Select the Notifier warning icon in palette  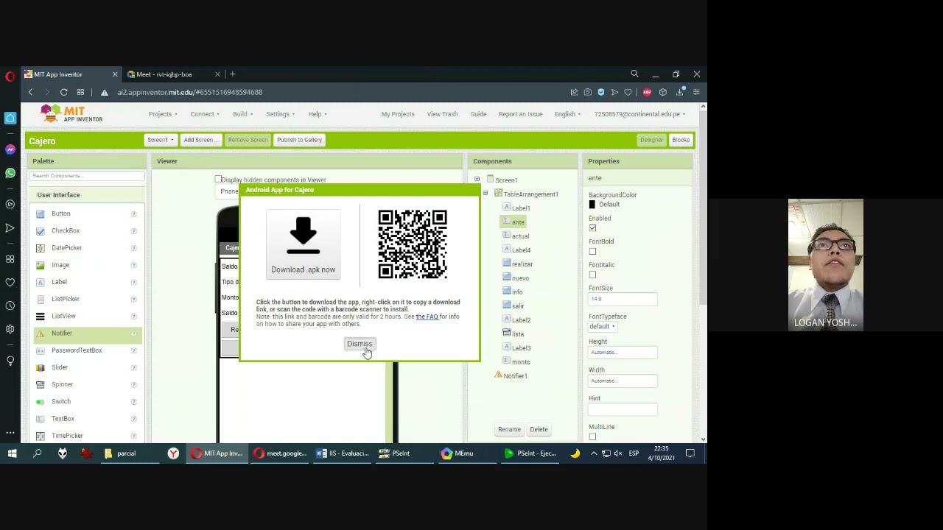point(41,333)
